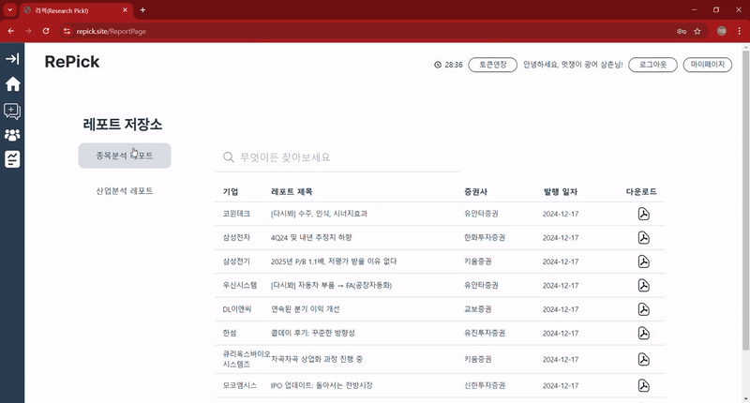Open site info icon beside URL
Viewport: 750px width, 403px height.
coord(67,31)
